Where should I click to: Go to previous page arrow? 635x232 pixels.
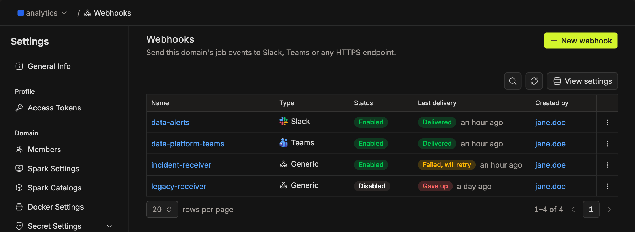tap(573, 210)
